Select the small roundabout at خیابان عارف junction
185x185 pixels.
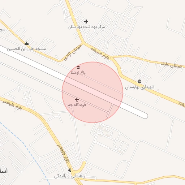pos(111,58)
